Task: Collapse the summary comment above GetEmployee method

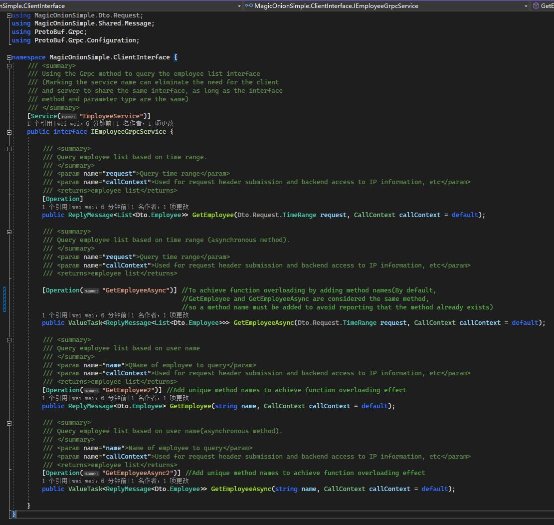Action: click(8, 148)
